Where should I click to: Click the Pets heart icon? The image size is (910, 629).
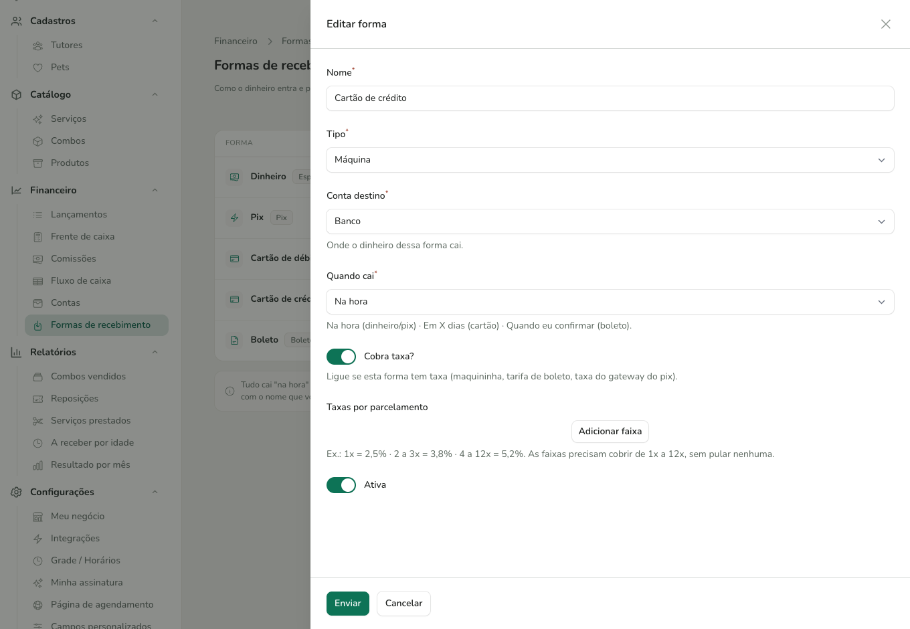pos(38,68)
